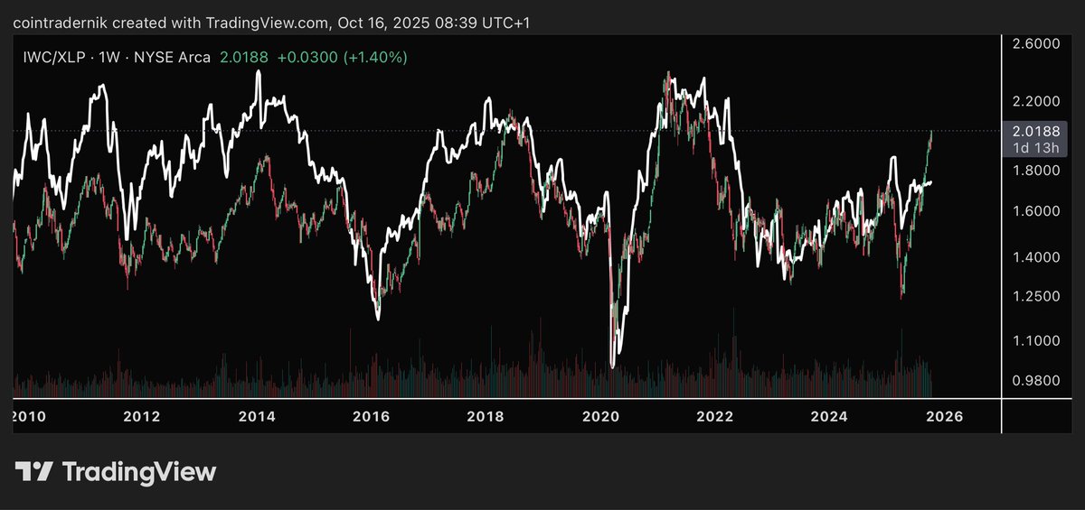Viewport: 1085px width, 510px height.
Task: Click the +0.0300 change value
Action: [x=306, y=57]
